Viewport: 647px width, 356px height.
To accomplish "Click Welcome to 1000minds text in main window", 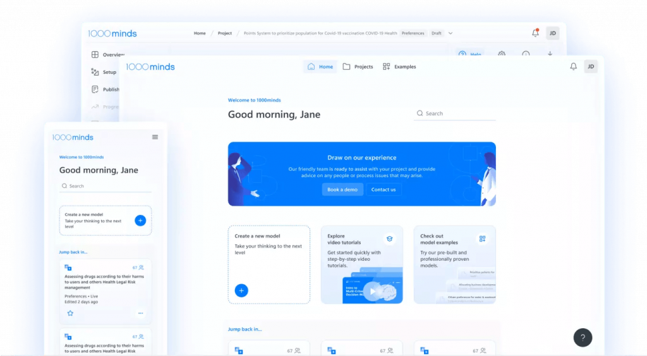I will click(x=254, y=100).
